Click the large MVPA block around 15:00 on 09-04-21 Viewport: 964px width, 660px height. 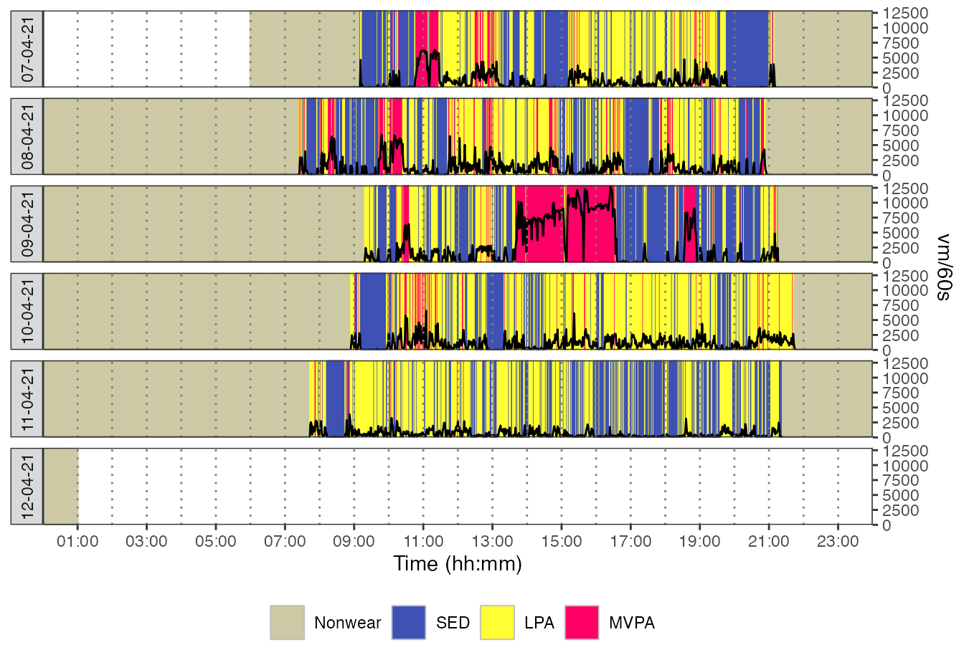click(567, 224)
